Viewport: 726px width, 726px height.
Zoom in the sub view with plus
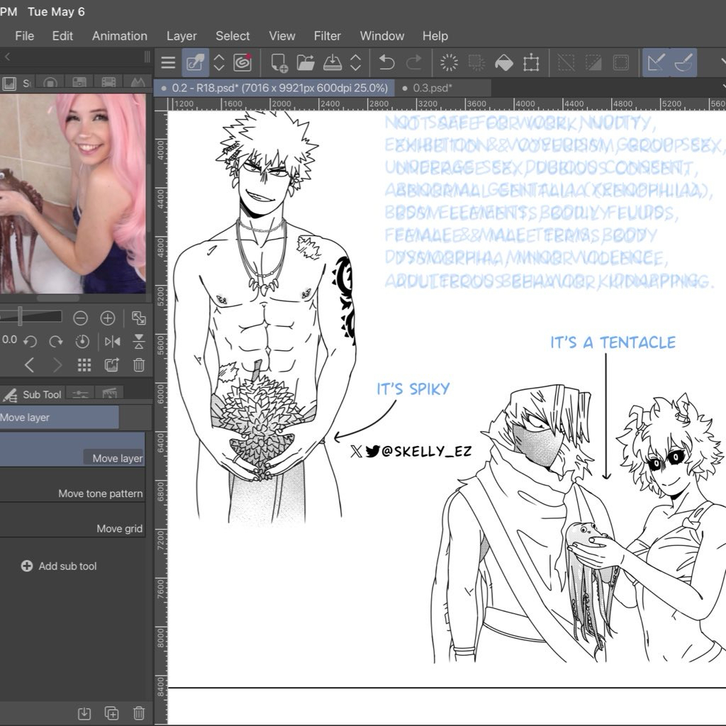pyautogui.click(x=107, y=318)
